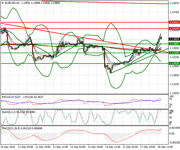The height and width of the screenshot is (150, 180).
Task: Click the EURUSD,H1 chart title text
Action: (12, 3)
